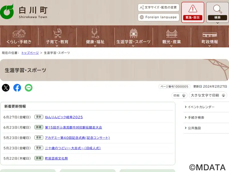Click the Shirakawa Town green logo

(x=7, y=11)
